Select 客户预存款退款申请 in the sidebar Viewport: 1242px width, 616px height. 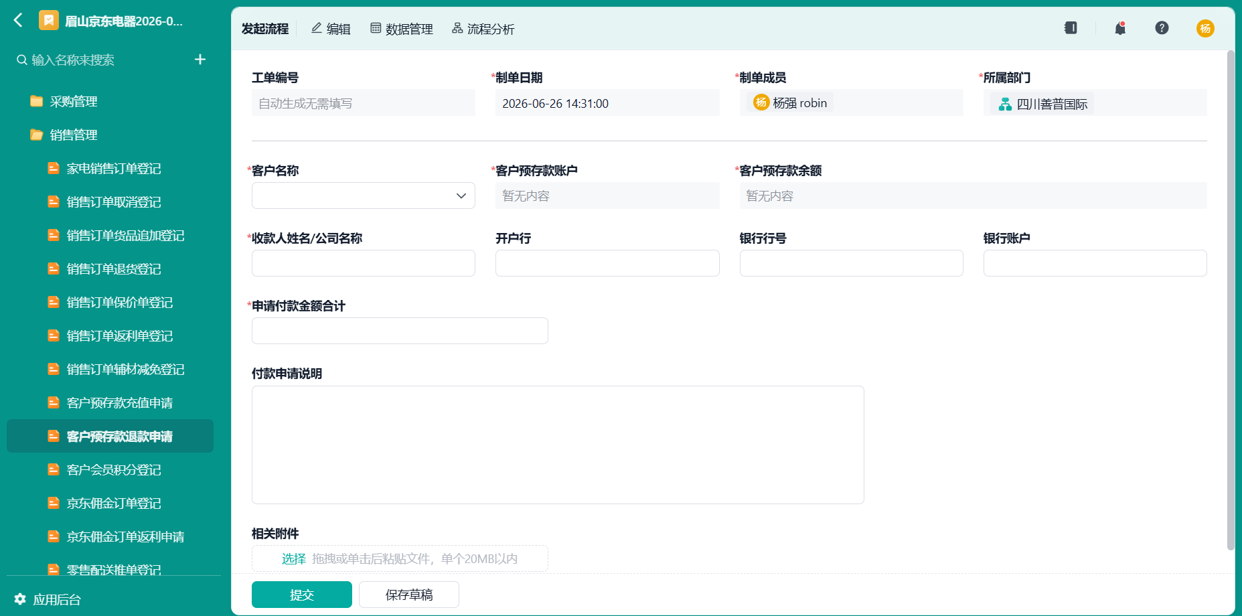pos(110,436)
